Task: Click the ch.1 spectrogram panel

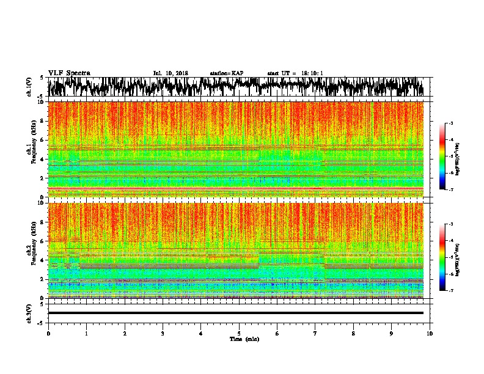Action: (x=235, y=149)
